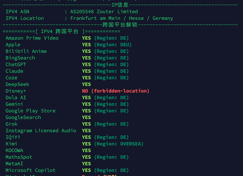Click the MathsSpot row label
Screen dimensions: 243x176
point(19,157)
